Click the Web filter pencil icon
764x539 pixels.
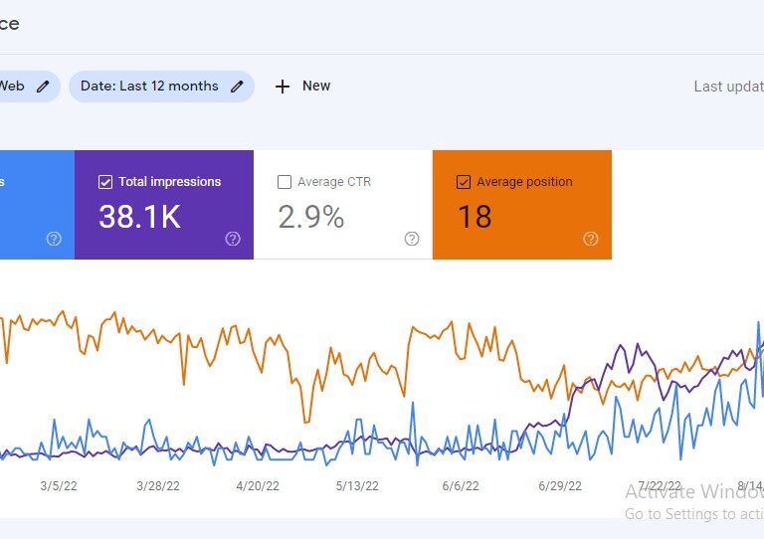[x=43, y=87]
